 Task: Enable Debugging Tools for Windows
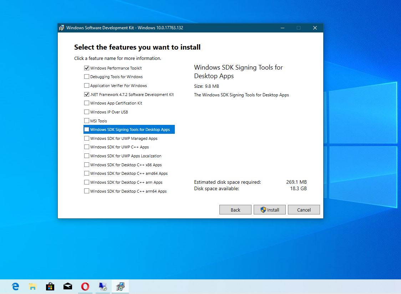click(87, 76)
